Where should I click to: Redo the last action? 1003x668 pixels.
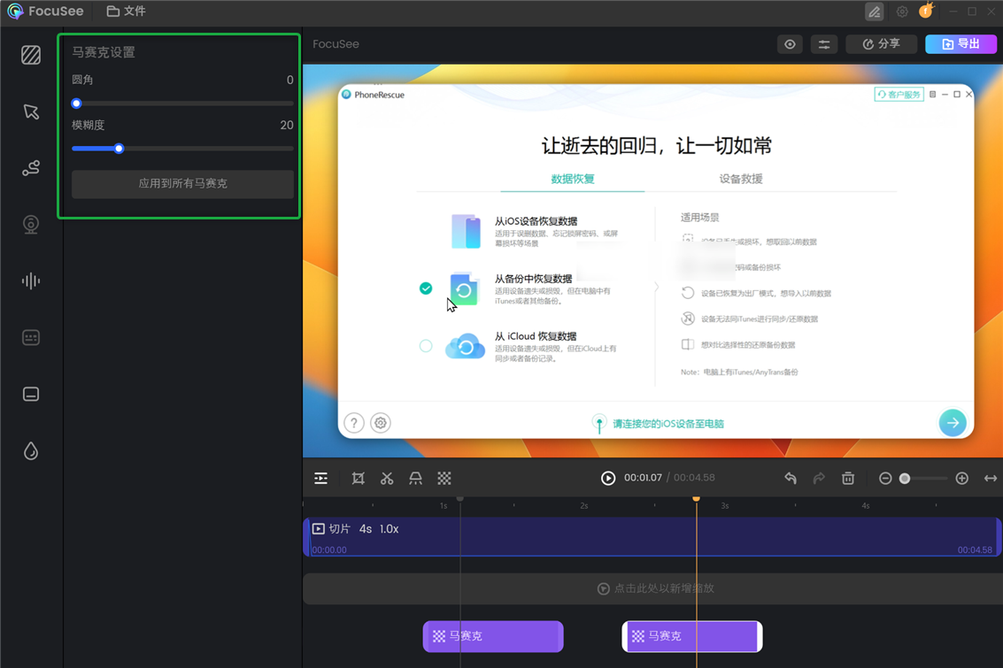pos(819,478)
